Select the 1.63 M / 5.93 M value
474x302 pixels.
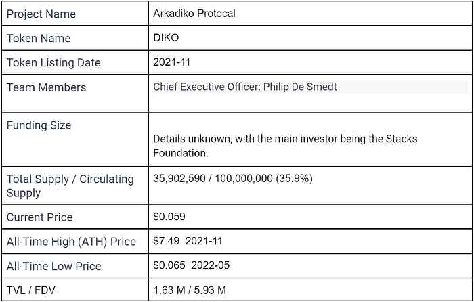coord(190,290)
